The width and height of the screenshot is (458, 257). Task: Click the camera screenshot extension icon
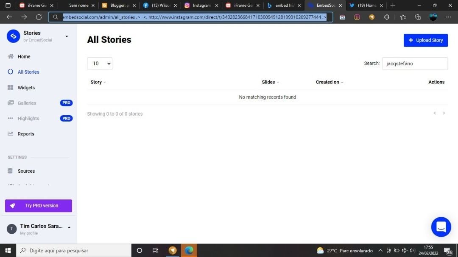(342, 17)
